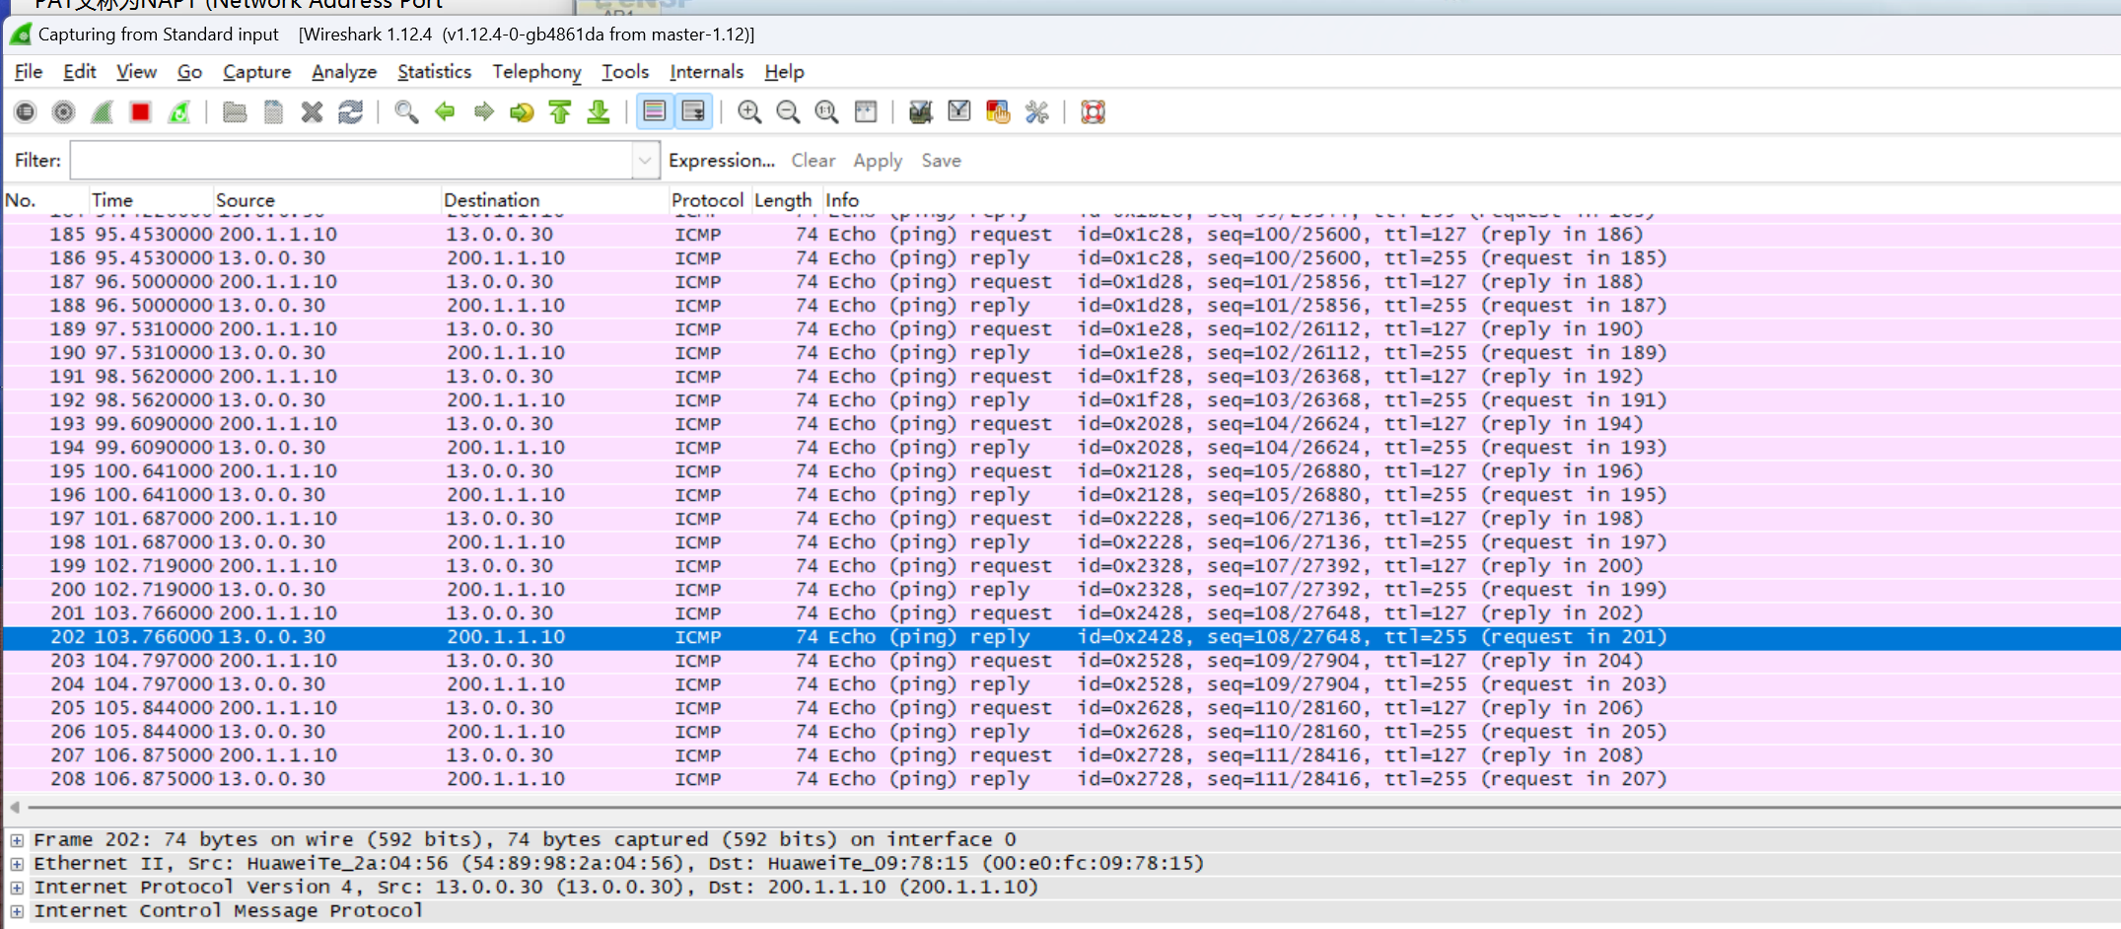Zoom out the packet text

pos(788,112)
